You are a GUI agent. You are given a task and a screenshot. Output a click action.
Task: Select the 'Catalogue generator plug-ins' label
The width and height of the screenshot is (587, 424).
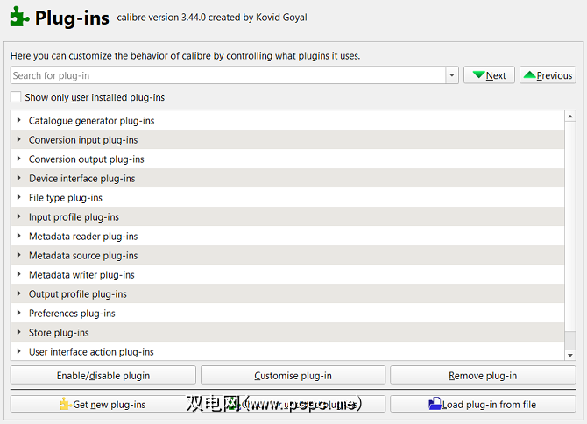tap(91, 121)
